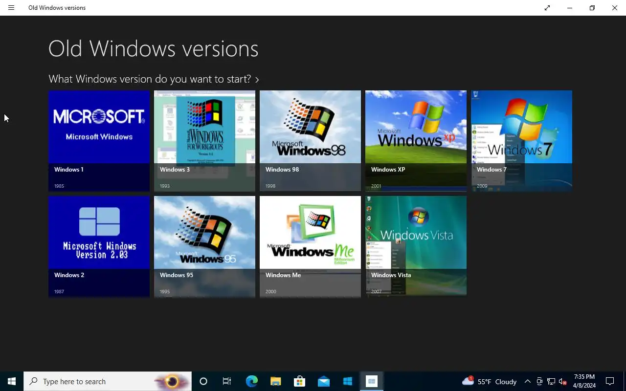This screenshot has height=391, width=626.
Task: Open the clock showing 7:35 PM
Action: [584, 381]
